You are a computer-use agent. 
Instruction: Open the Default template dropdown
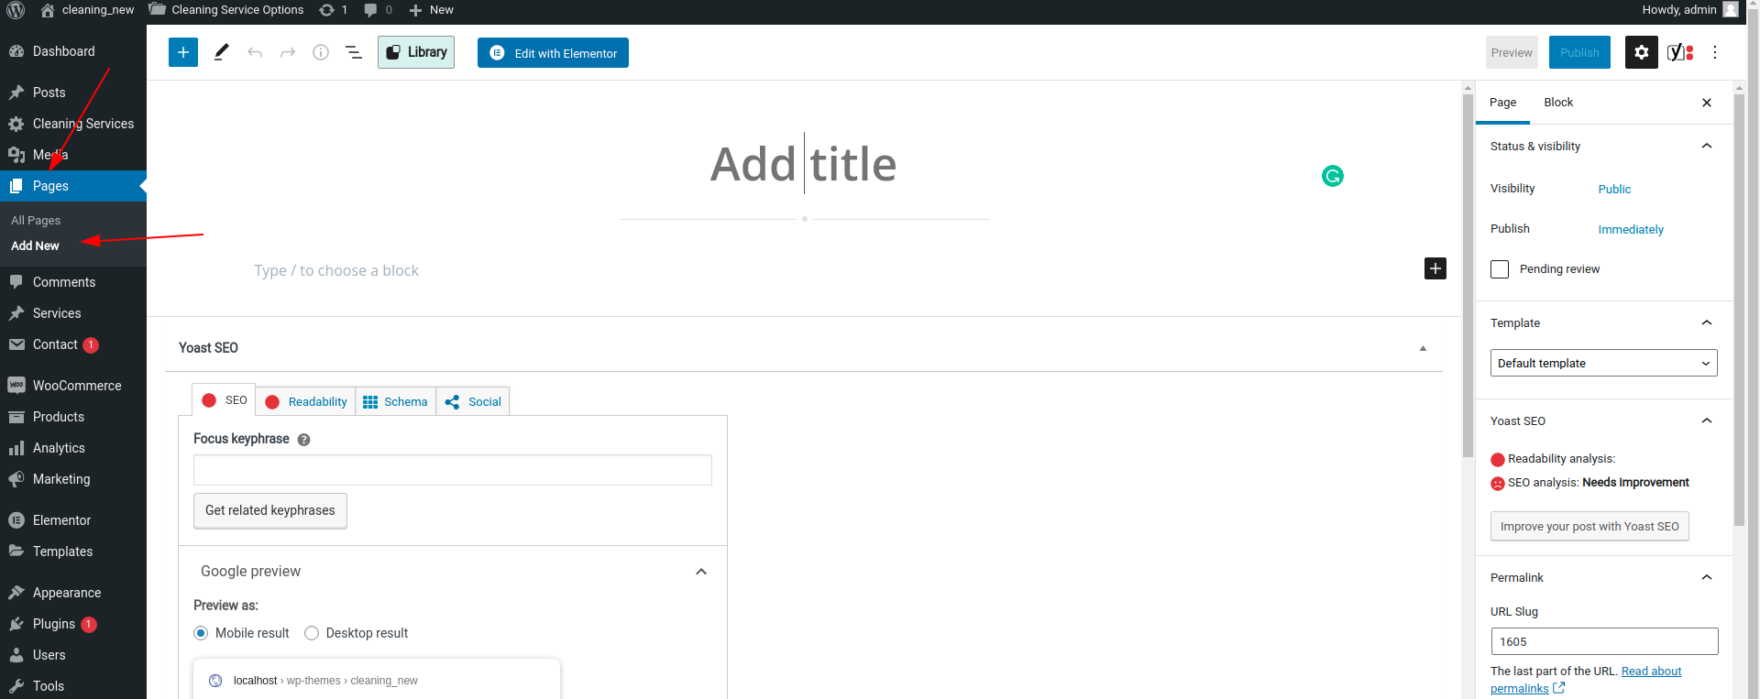tap(1603, 363)
